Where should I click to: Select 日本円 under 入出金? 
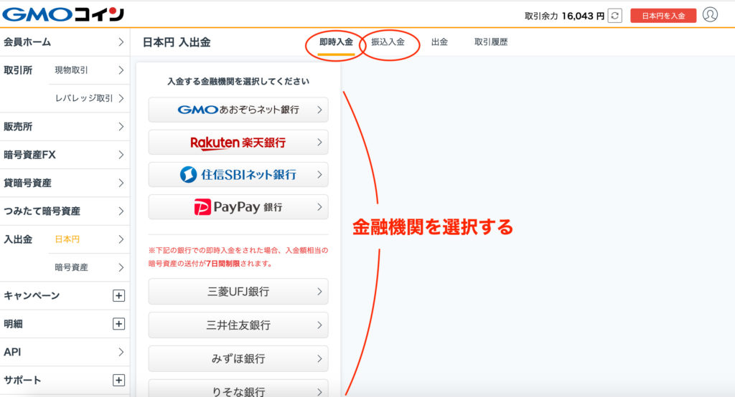[89, 239]
